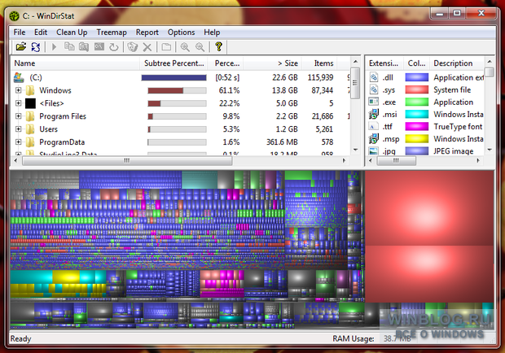The width and height of the screenshot is (505, 353).
Task: Click the magenta .ttf color swatch
Action: (x=417, y=126)
